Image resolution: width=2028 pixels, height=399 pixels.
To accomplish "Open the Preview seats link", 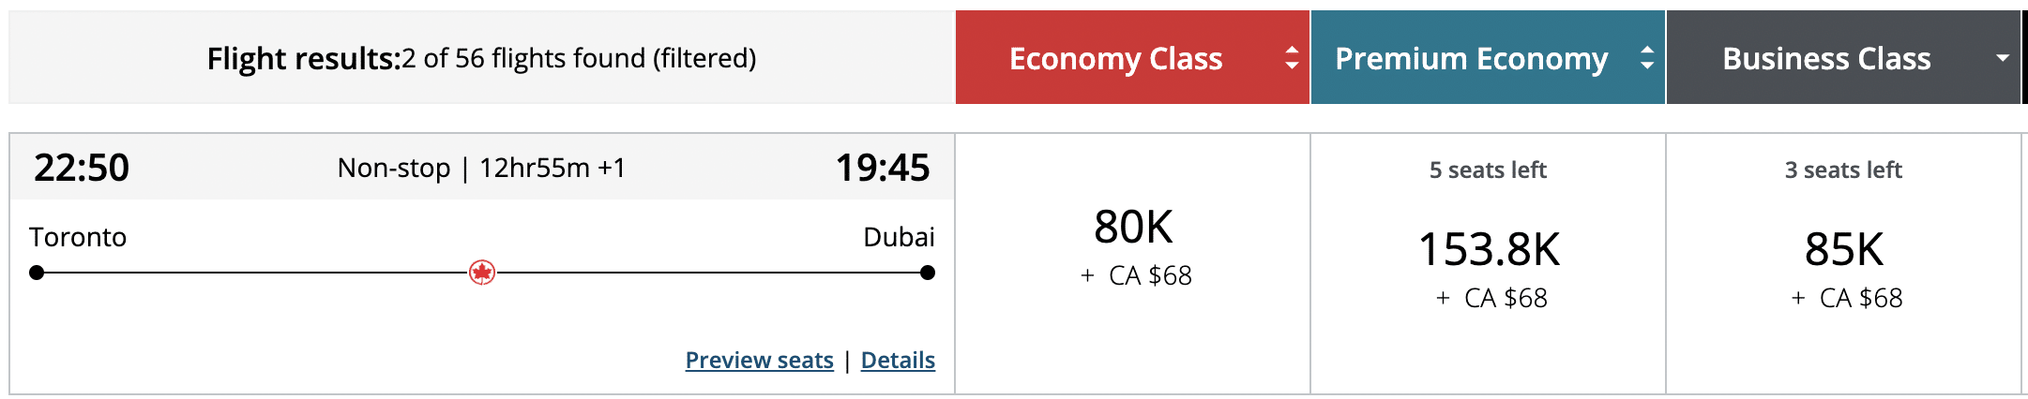I will 759,360.
